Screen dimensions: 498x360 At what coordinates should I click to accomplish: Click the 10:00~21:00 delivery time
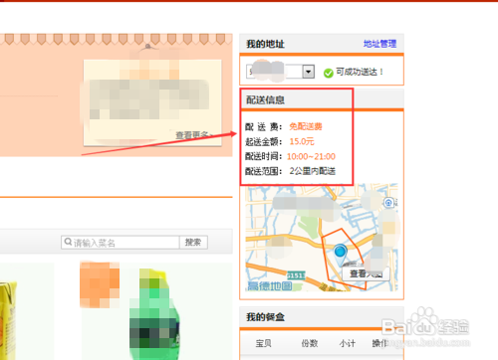tap(311, 156)
